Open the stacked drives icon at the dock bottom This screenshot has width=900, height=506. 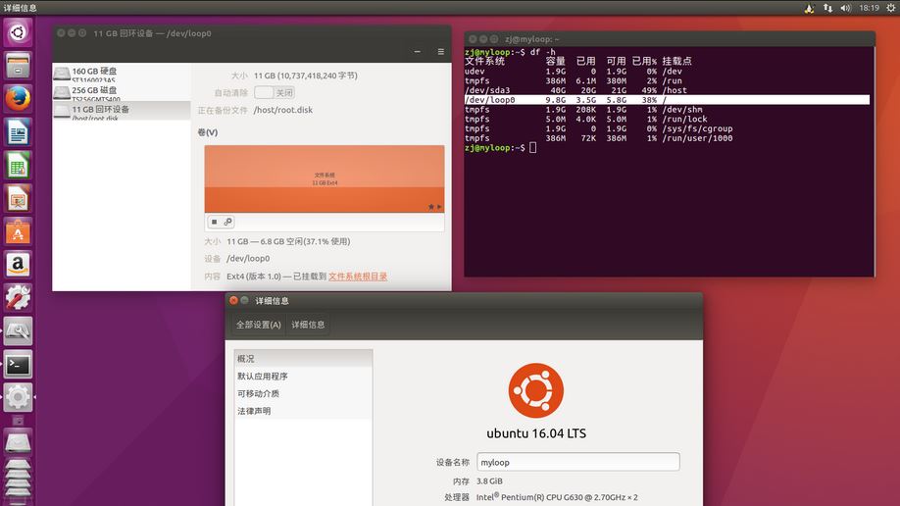click(18, 480)
